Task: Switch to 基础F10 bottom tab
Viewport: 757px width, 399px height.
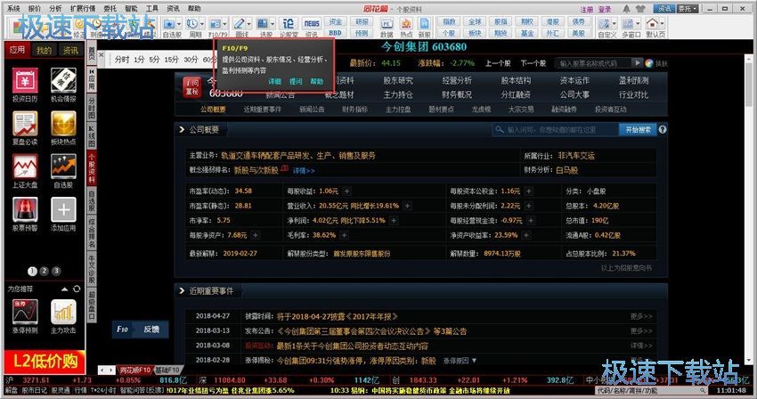Action: tap(167, 370)
